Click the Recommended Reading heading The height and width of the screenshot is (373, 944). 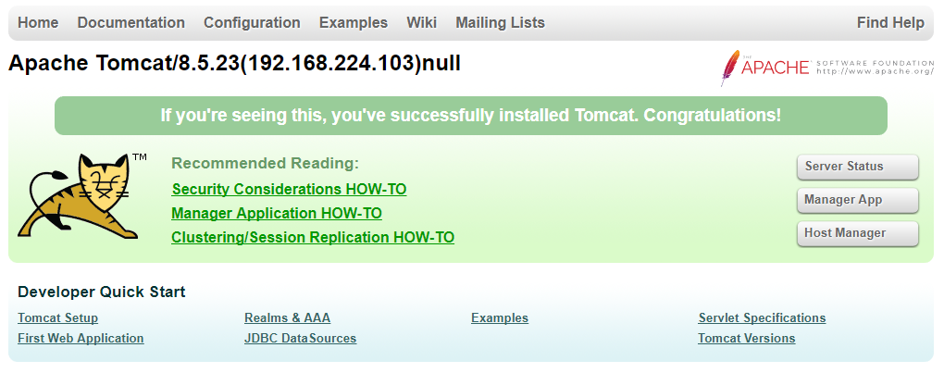click(265, 163)
